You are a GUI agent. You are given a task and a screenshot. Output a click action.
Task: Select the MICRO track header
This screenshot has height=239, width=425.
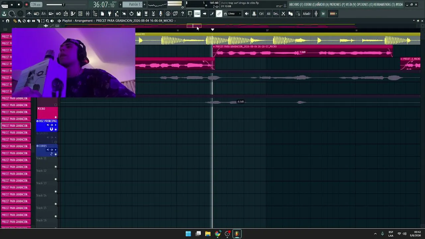tap(47, 113)
